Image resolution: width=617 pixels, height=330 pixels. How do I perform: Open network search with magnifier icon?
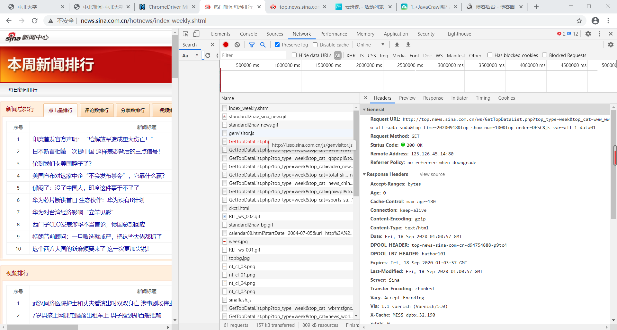[263, 45]
